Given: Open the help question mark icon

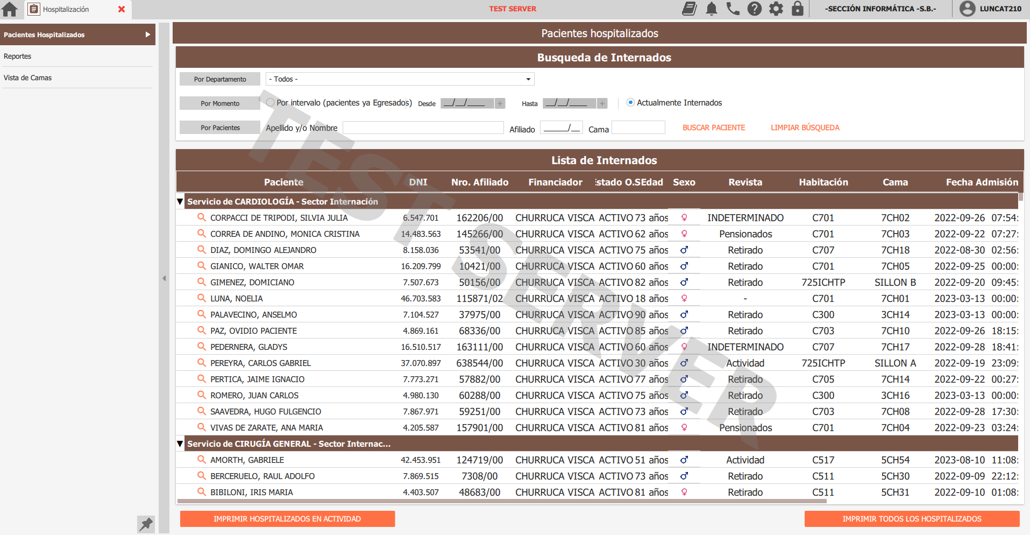Looking at the screenshot, I should tap(755, 9).
